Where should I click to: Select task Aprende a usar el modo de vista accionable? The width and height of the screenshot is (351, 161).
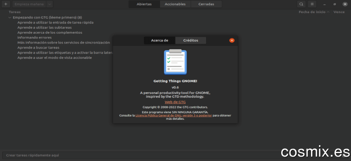pos(54,58)
